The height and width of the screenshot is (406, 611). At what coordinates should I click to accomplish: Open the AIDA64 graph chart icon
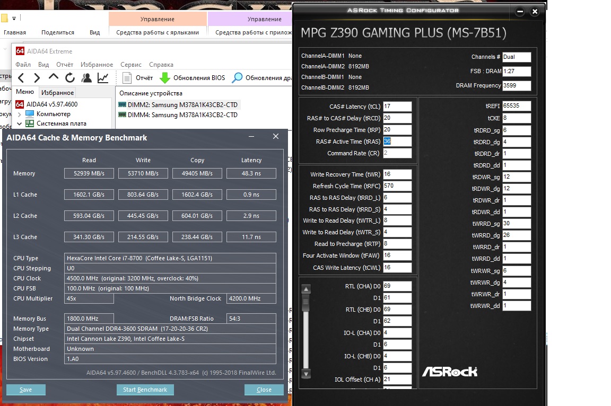coord(103,78)
